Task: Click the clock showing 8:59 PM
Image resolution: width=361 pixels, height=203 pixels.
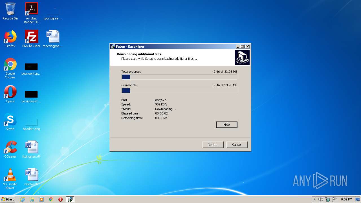Action: 346,199
